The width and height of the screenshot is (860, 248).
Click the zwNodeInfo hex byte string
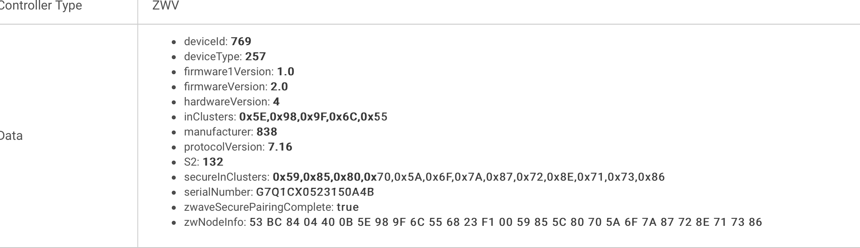click(x=505, y=222)
